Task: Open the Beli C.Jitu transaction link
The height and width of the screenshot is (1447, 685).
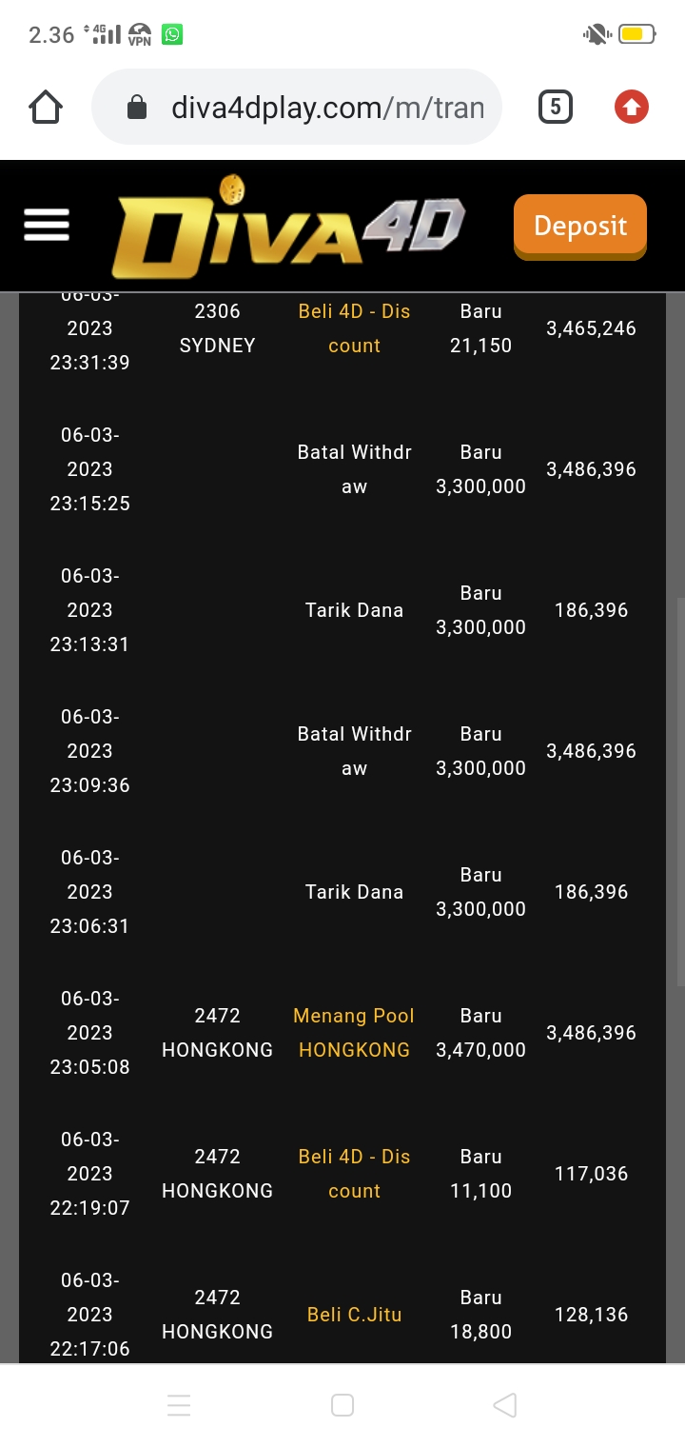Action: pos(354,1315)
